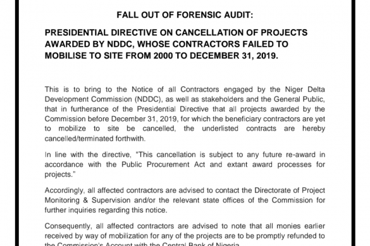The image size is (370, 246).
Task: Click the first paragraph line starting 'This is to bring'
Action: pos(185,90)
